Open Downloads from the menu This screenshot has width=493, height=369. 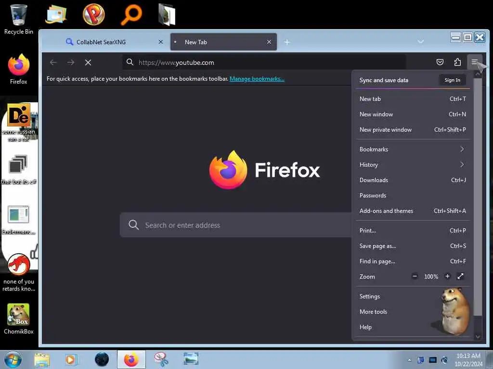coord(413,180)
